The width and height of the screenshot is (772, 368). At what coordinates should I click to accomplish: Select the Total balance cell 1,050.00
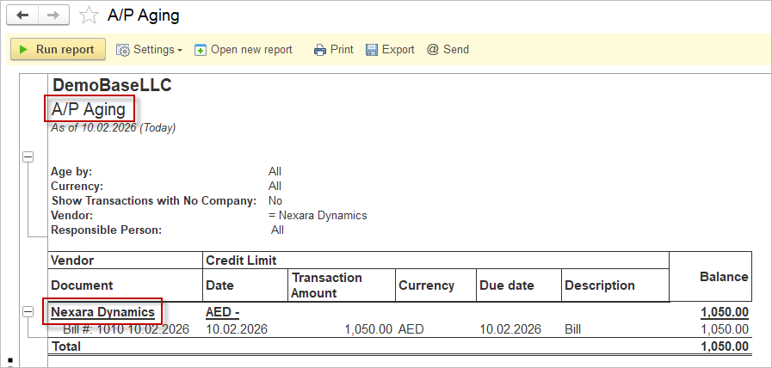click(724, 346)
